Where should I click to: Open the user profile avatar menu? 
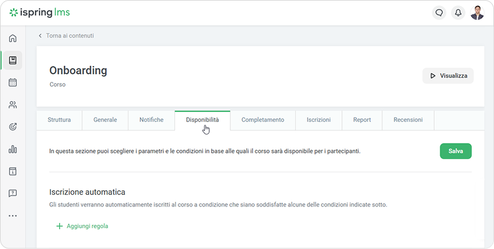coord(477,12)
